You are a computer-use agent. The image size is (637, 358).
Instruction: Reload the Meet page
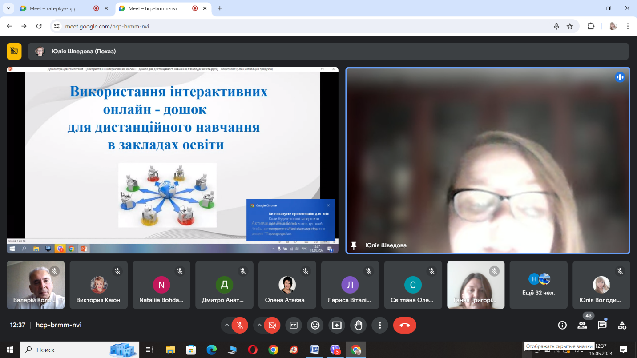39,26
